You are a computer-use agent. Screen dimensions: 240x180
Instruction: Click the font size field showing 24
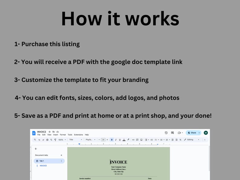[103, 140]
